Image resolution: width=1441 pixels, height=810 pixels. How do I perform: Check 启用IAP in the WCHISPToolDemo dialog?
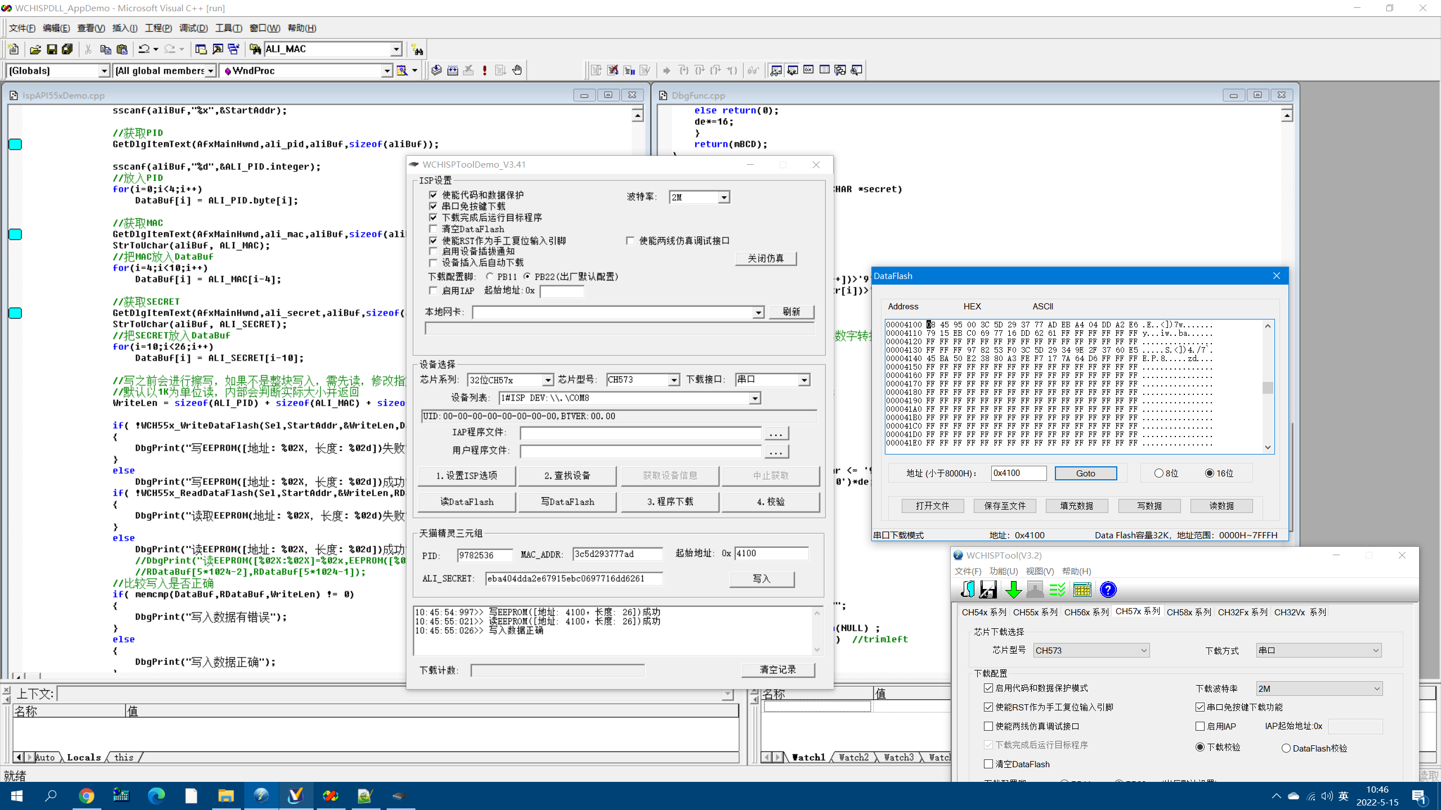[433, 291]
